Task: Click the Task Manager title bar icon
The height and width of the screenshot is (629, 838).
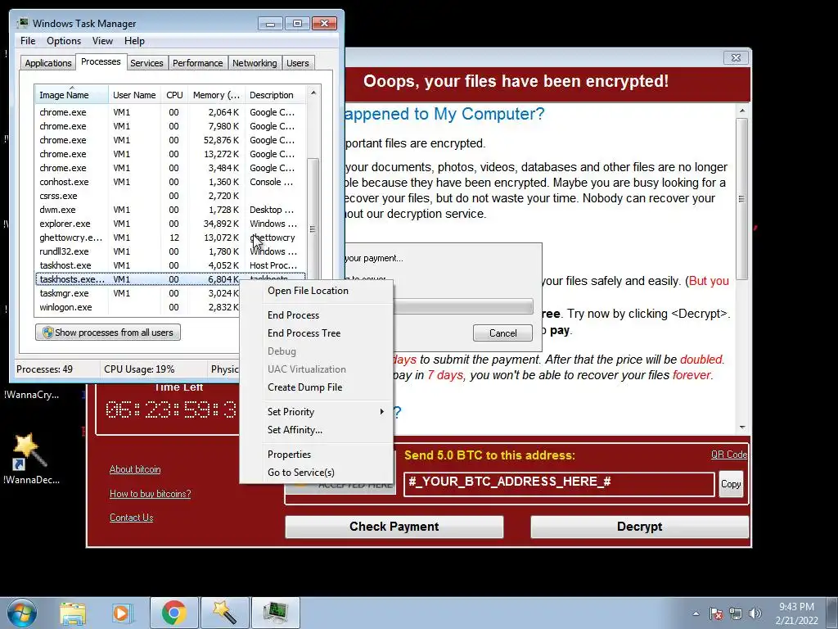Action: [x=23, y=23]
